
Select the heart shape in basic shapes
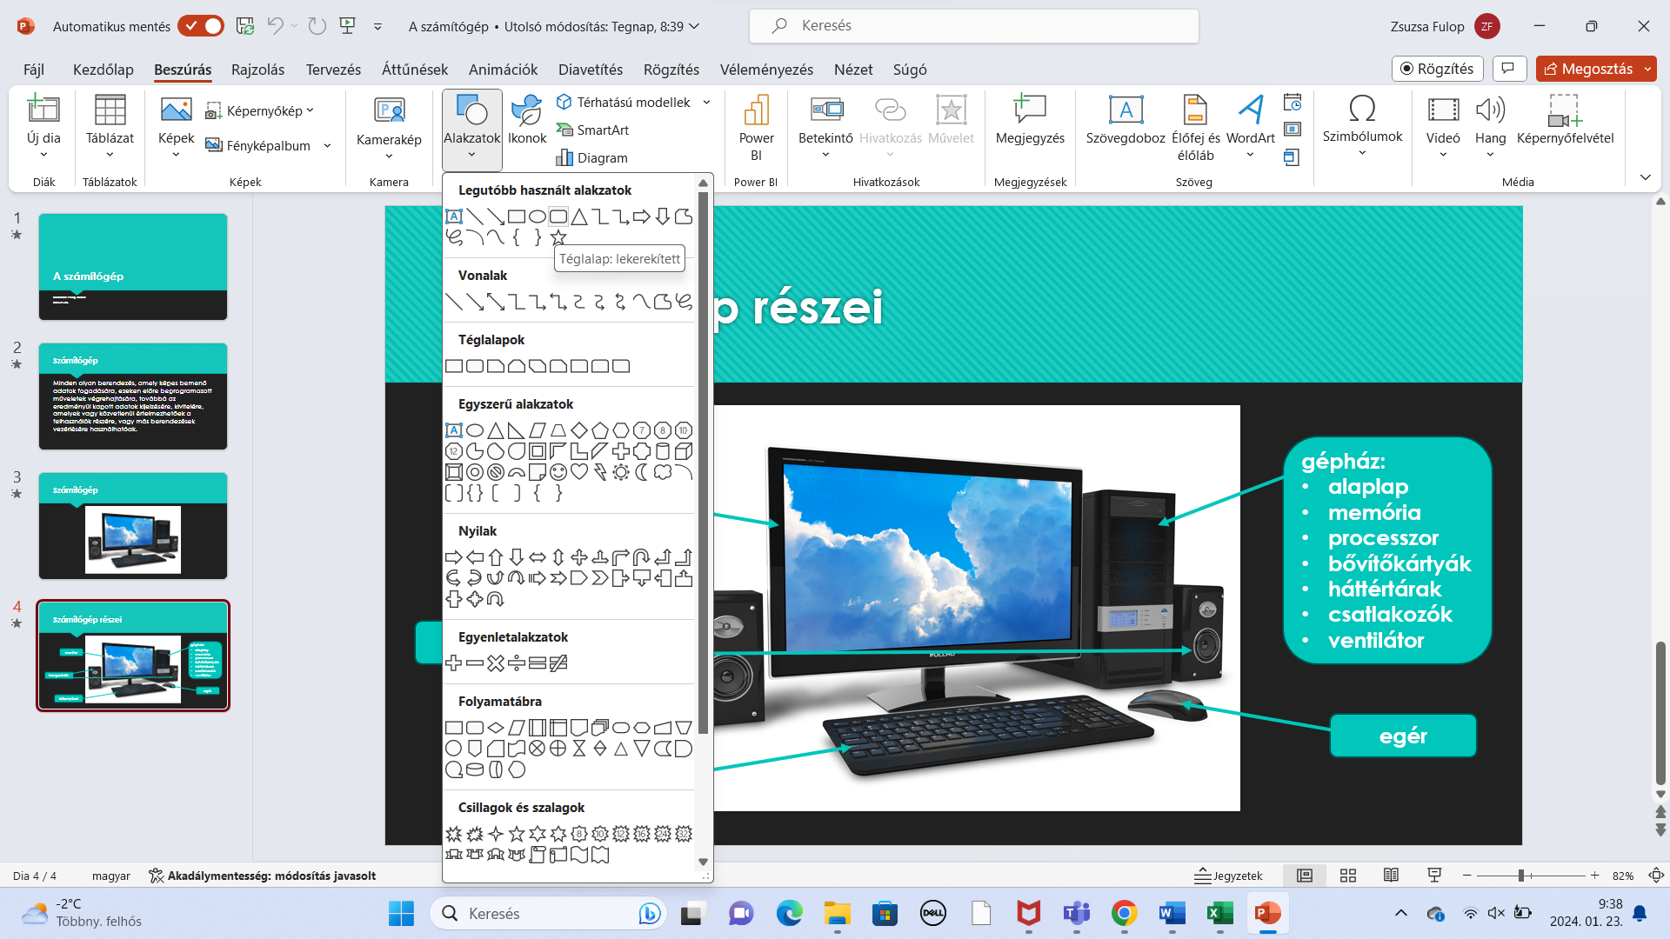579,472
